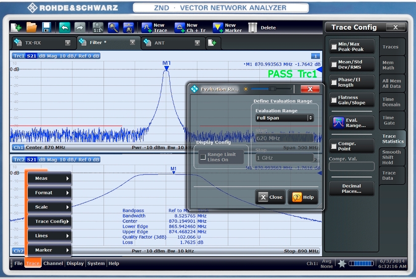This screenshot has width=416, height=279.
Task: Select the Trace Statistics side tab
Action: 393,139
